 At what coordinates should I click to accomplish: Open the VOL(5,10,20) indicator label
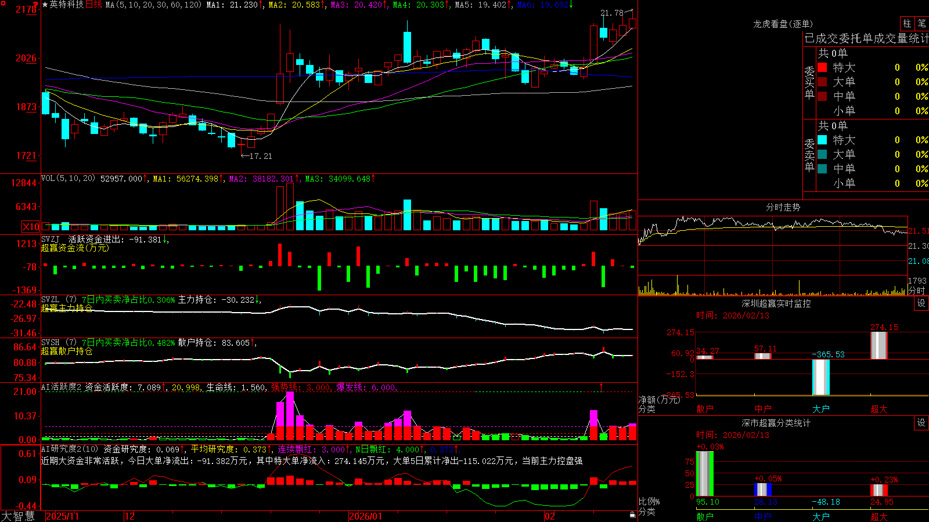point(68,179)
